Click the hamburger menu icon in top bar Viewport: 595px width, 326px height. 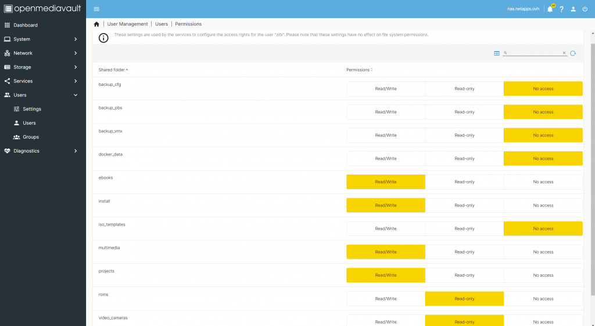coord(96,9)
